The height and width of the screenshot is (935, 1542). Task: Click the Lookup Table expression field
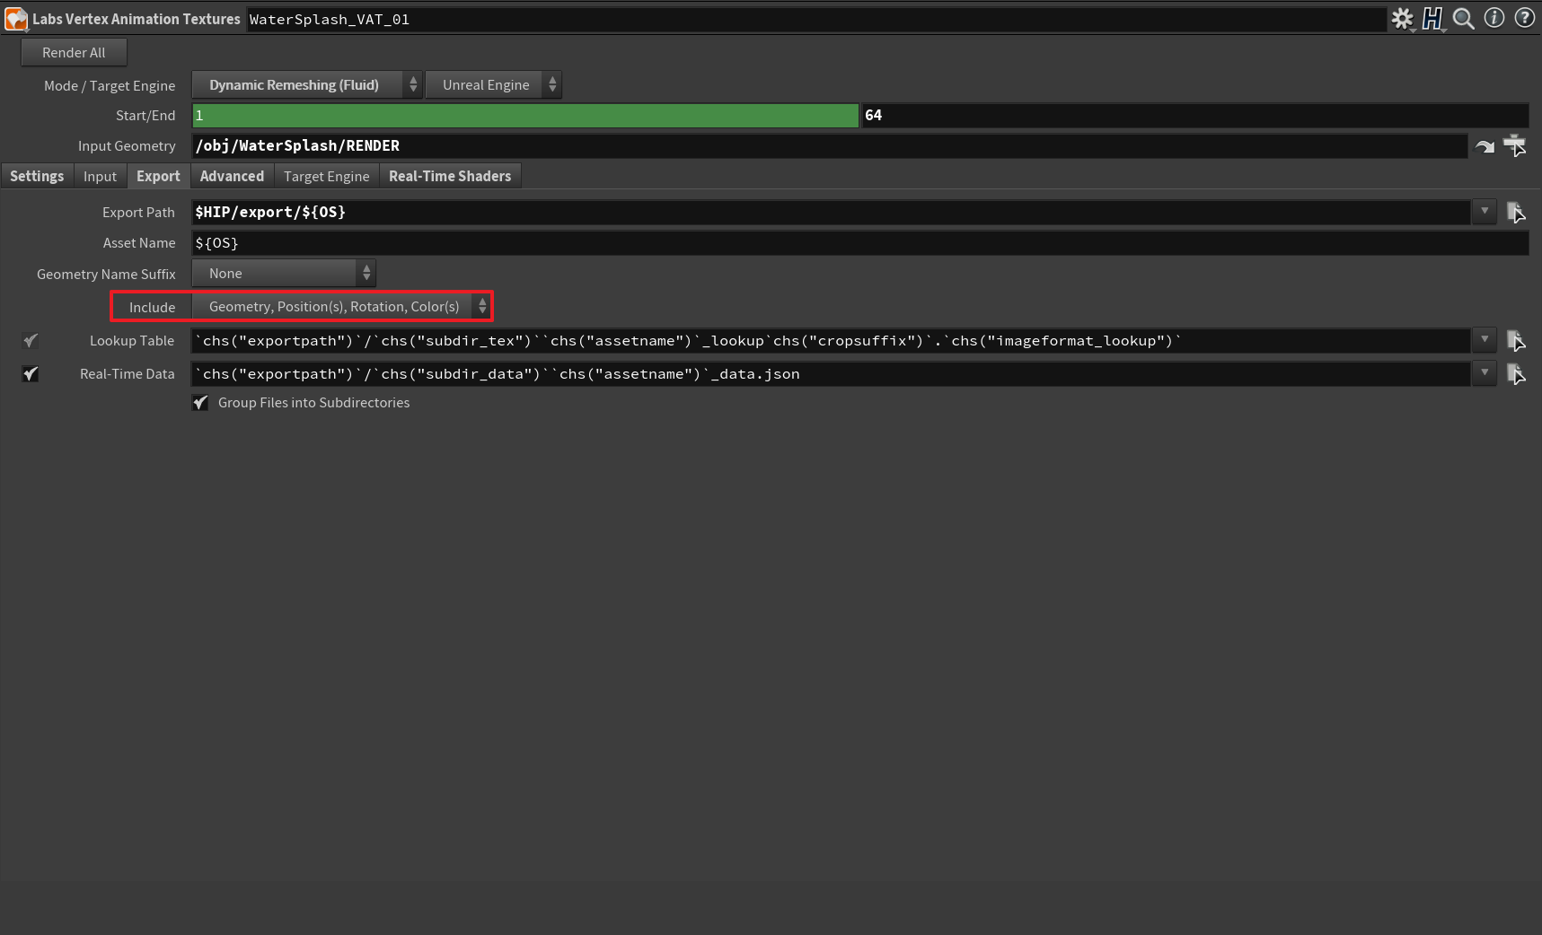pos(832,341)
